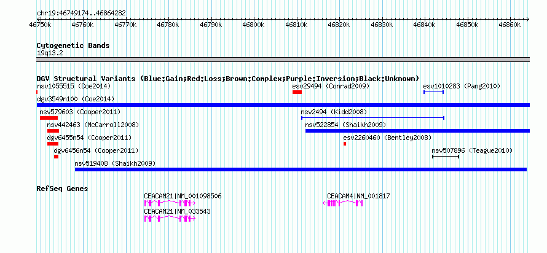
Task: Click nsv442463 (McCarroll2008) label
Action: [93, 125]
